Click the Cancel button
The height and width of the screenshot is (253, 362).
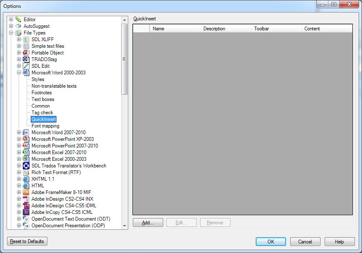tap(305, 242)
